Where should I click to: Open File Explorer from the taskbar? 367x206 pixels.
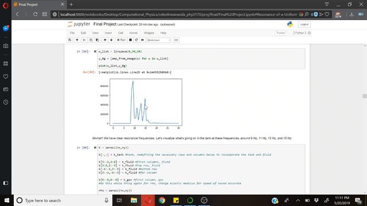click(134, 200)
